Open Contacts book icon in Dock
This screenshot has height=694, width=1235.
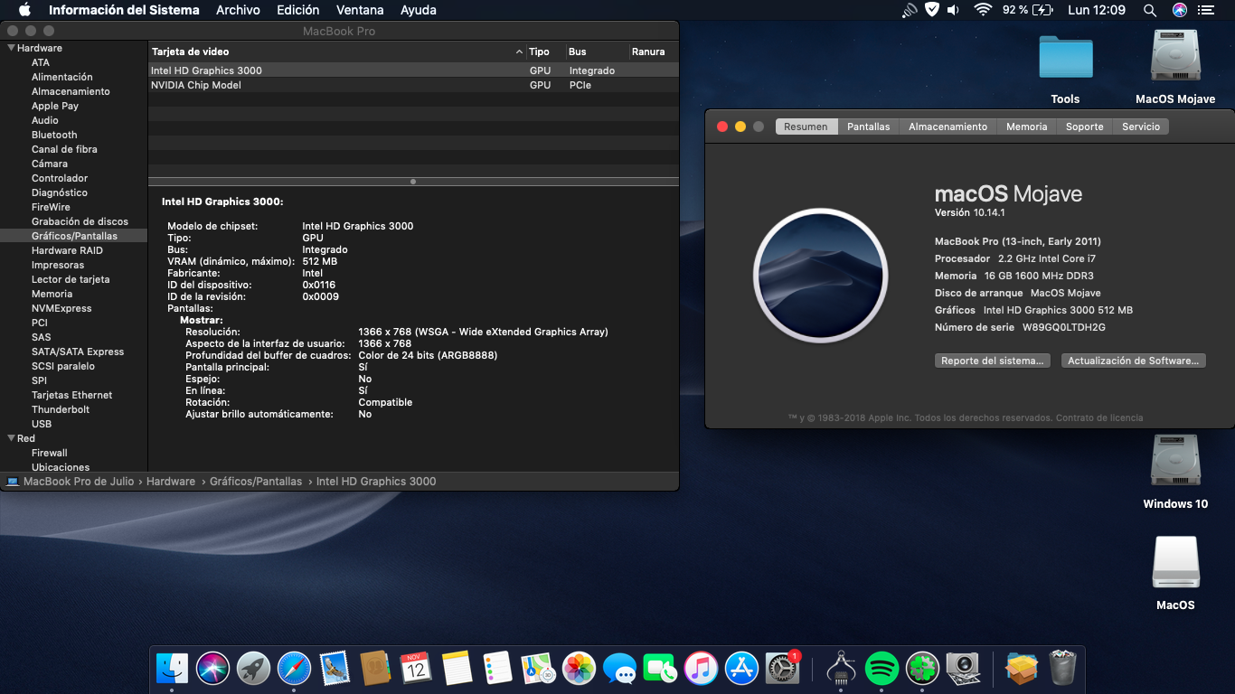374,669
